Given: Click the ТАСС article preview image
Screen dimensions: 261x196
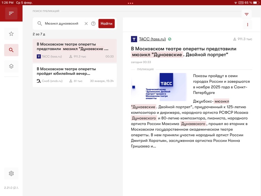Looking at the screenshot, I should coord(158,87).
